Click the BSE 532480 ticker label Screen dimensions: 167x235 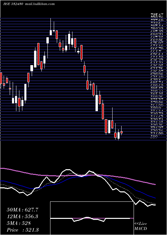point(13,4)
